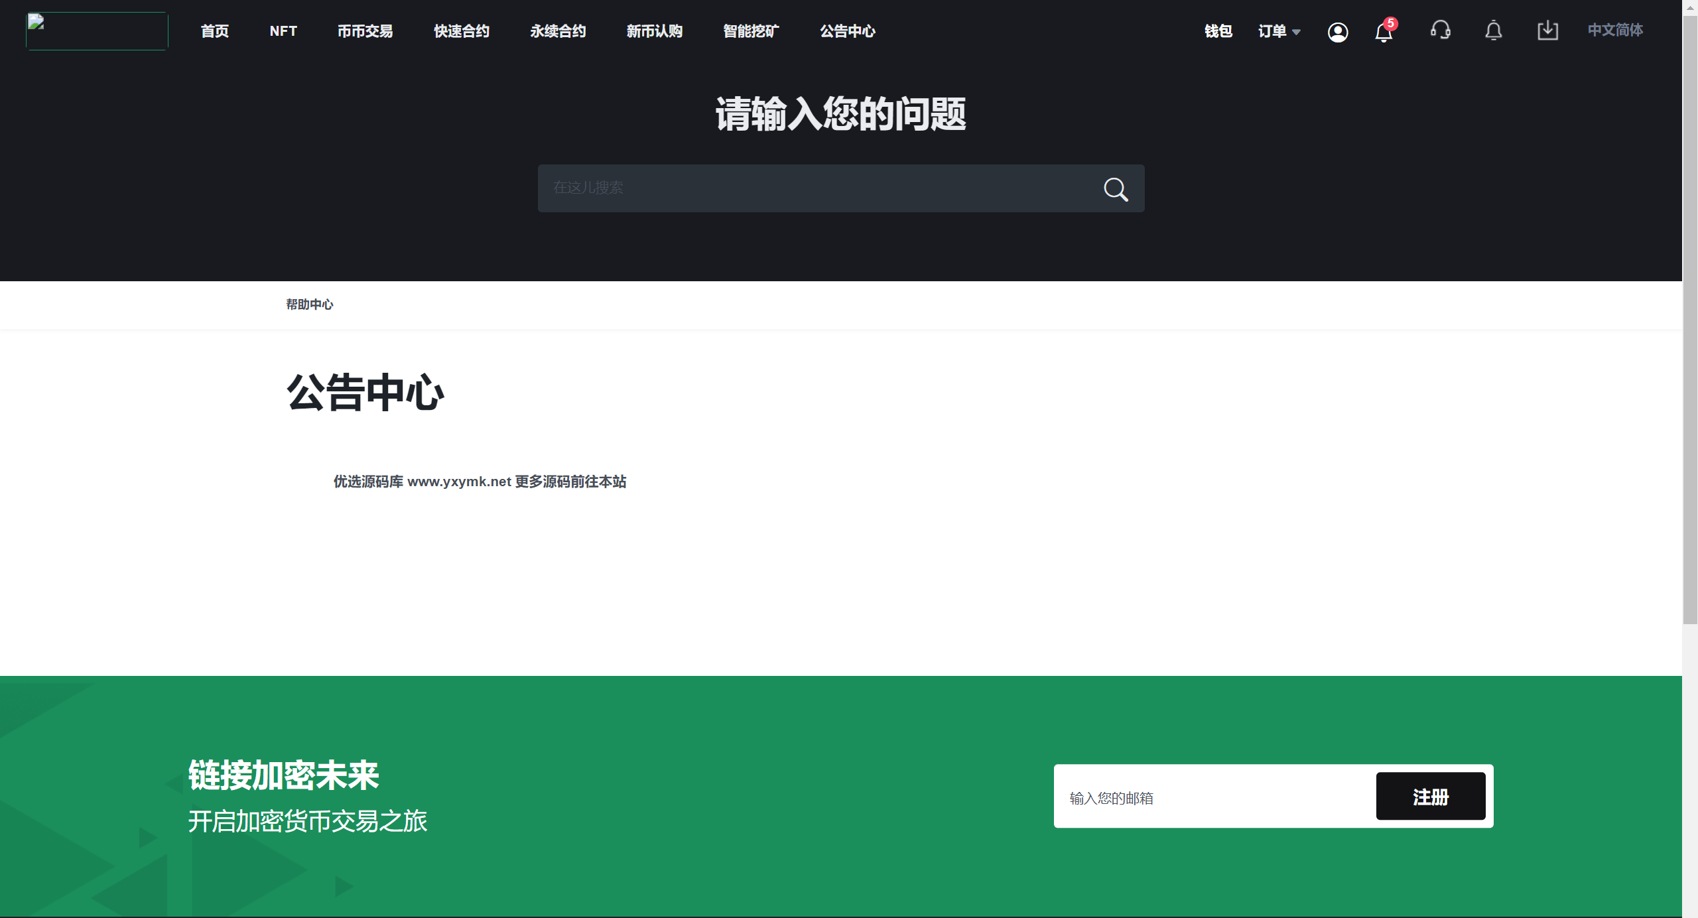Open 币币交易 spot trading
This screenshot has width=1698, height=918.
pyautogui.click(x=365, y=31)
